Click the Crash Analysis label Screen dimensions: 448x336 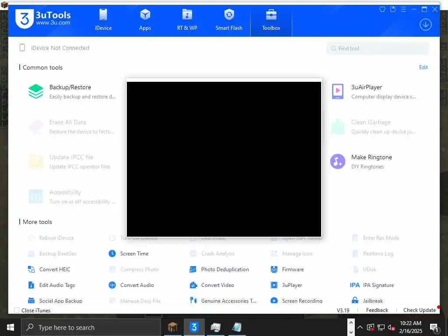(218, 253)
